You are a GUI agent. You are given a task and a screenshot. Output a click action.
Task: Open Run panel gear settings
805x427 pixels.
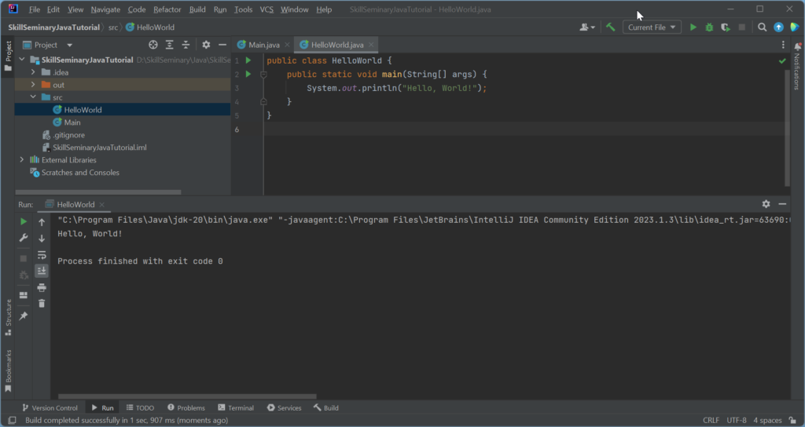[x=766, y=204]
